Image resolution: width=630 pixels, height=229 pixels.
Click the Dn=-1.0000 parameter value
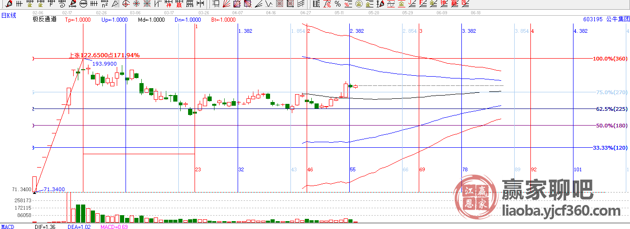tap(188, 20)
